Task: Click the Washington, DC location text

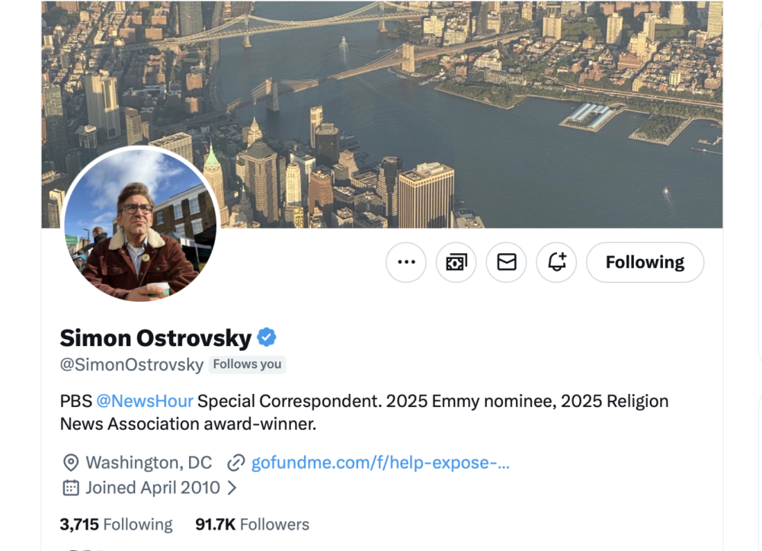Action: [149, 463]
